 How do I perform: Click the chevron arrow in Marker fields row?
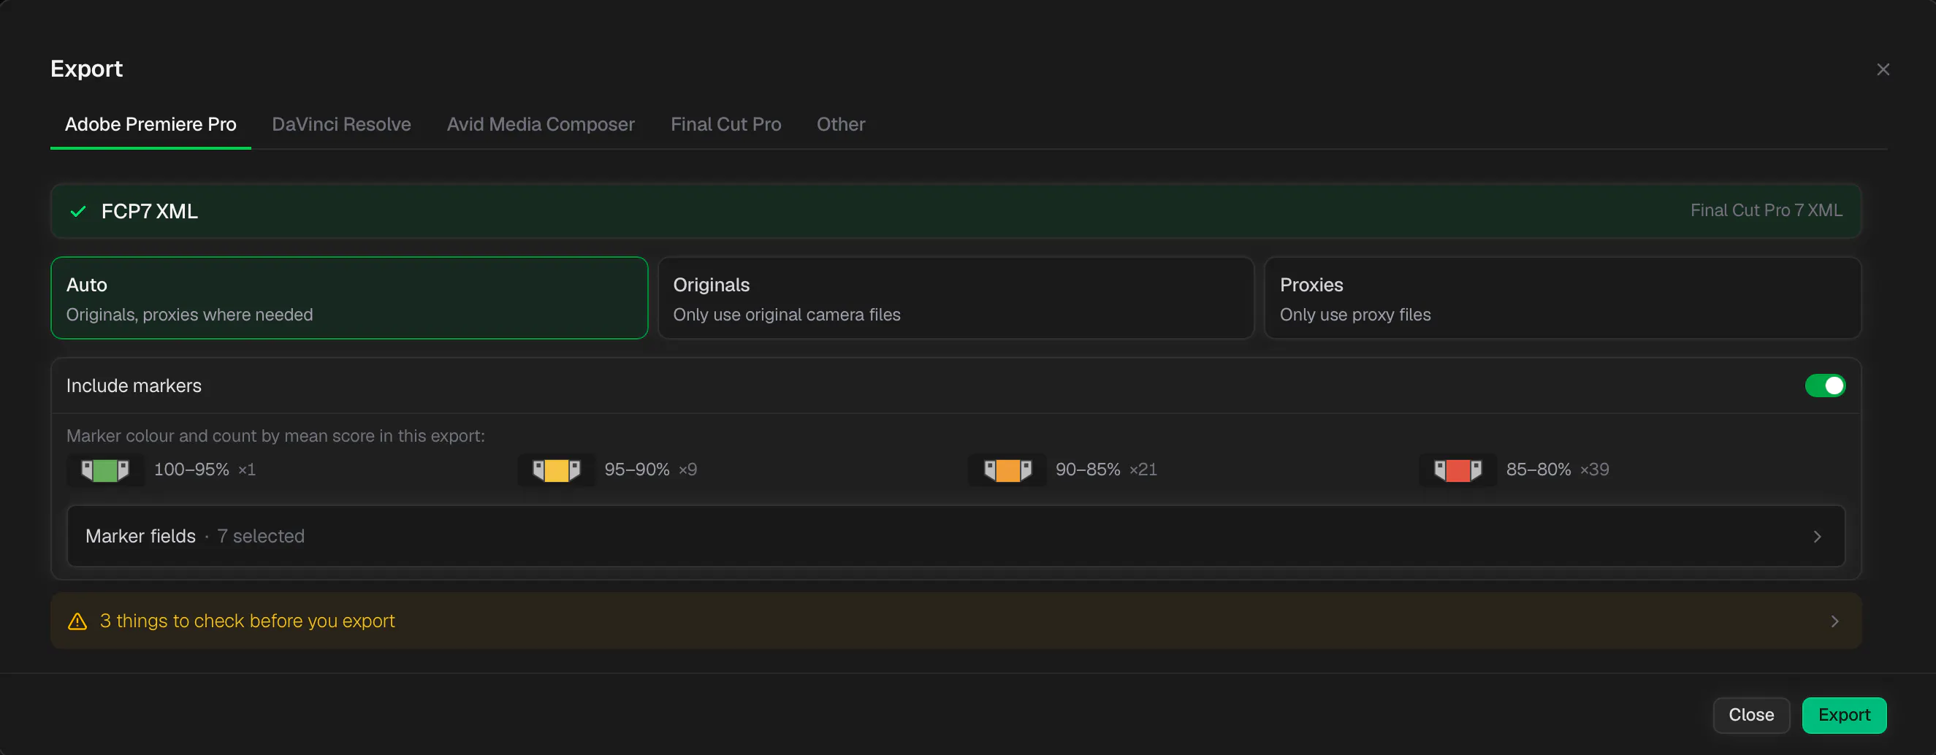point(1817,537)
